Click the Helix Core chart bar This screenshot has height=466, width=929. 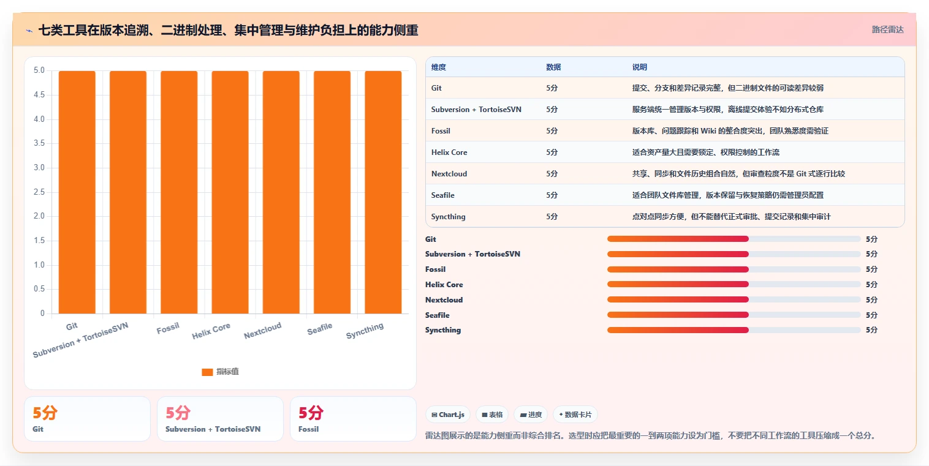tap(230, 192)
